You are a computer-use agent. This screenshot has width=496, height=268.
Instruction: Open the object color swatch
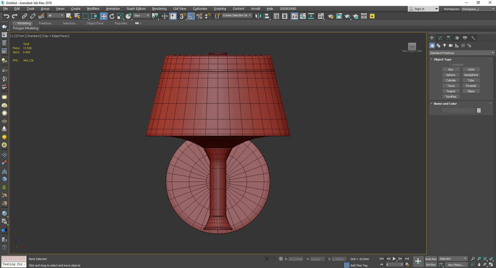479,110
